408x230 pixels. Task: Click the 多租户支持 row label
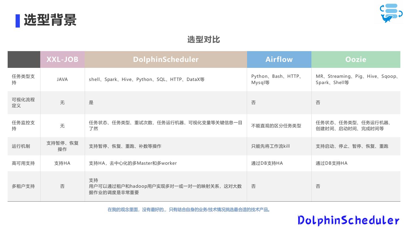(23, 186)
